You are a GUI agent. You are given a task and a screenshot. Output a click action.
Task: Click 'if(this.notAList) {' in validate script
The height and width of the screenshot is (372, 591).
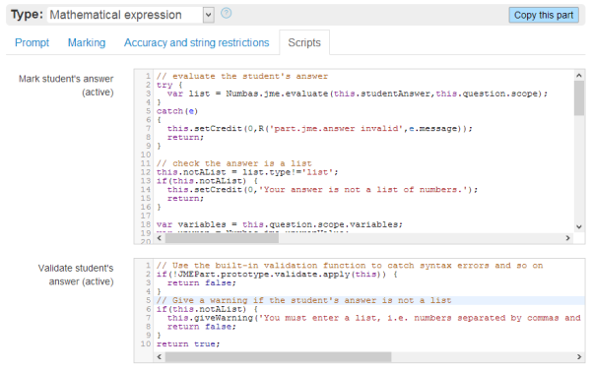click(x=207, y=309)
